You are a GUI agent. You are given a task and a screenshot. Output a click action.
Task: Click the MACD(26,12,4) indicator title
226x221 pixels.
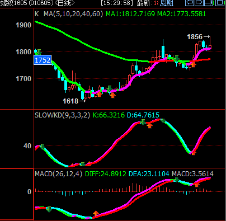[x=58, y=174]
